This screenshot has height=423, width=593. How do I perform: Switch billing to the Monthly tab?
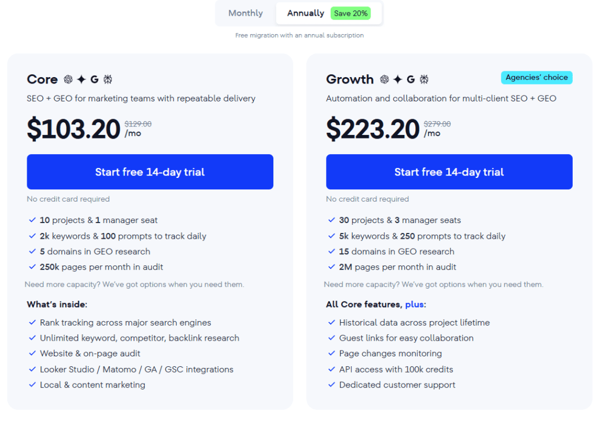(x=245, y=13)
